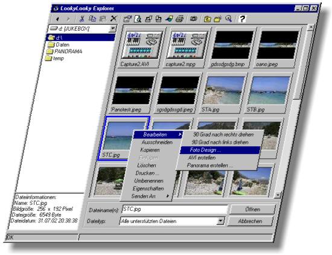Screen dimensions: 332x255
Task: Choose Foto Design... in submenu
Action: (220, 150)
